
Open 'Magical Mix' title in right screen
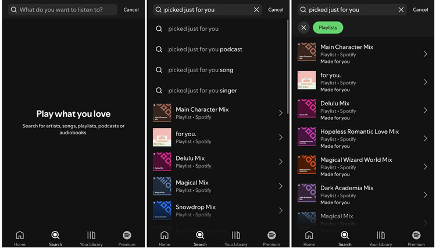337,216
